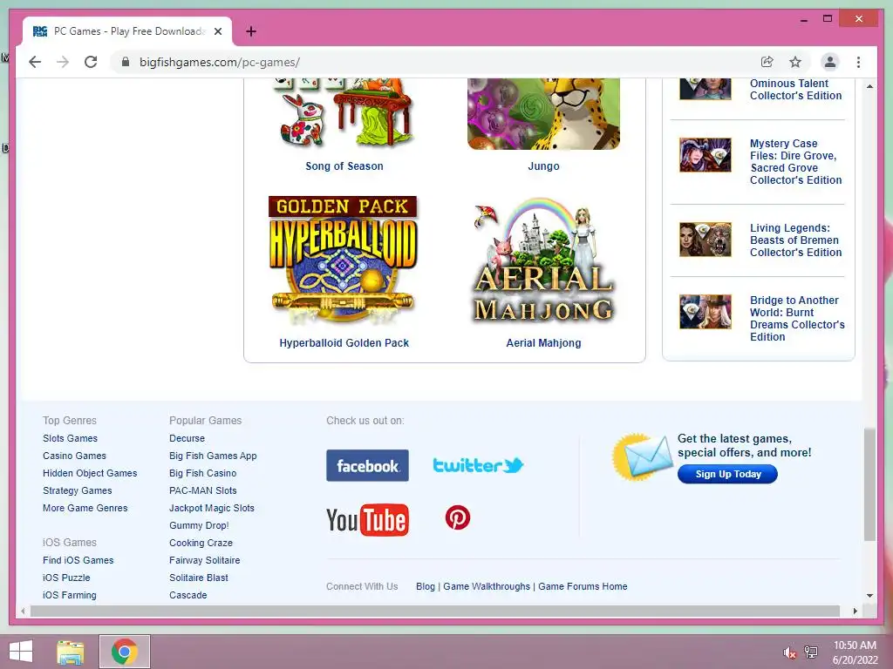Open iOS Puzzle link
Image resolution: width=893 pixels, height=669 pixels.
[66, 578]
